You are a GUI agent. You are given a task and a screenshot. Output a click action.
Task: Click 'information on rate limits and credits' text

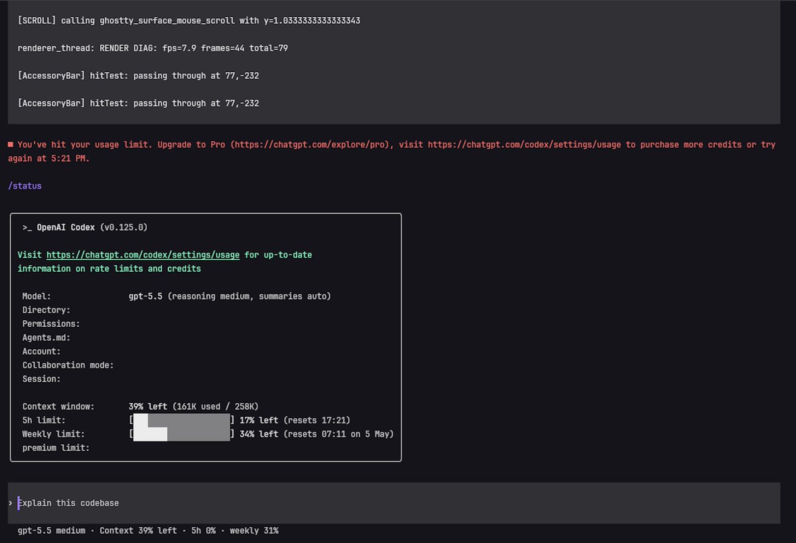coord(109,269)
